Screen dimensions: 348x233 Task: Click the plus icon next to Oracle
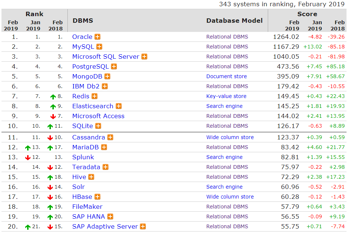coord(97,37)
